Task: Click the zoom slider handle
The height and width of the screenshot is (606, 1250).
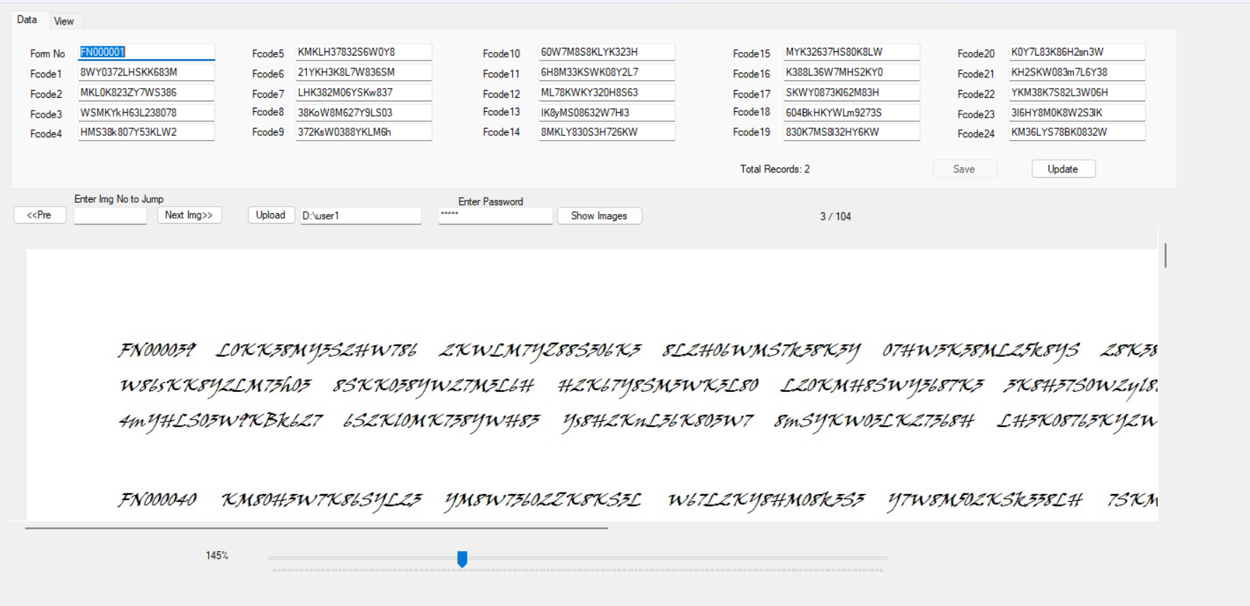Action: 462,559
